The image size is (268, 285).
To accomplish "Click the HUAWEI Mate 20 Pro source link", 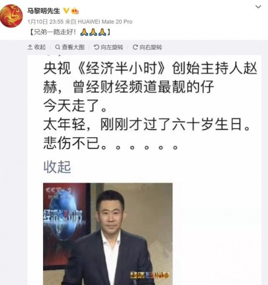I will (105, 22).
